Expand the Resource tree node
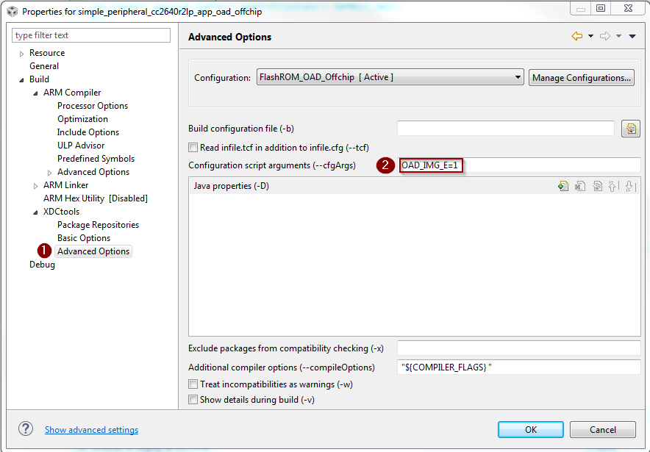 (22, 54)
